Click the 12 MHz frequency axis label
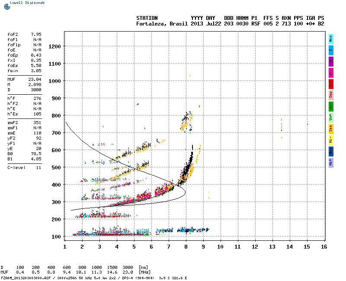Image resolution: width=346 pixels, height=281 pixels. pos(255,247)
